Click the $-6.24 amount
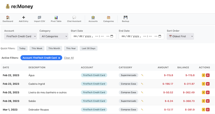 point(169,101)
